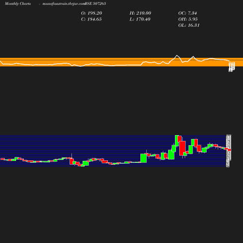The width and height of the screenshot is (243, 243).
Task: Select the high value 'H: 210.00'
Action: pyautogui.click(x=140, y=13)
